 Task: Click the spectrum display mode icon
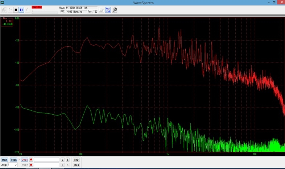[108, 10]
